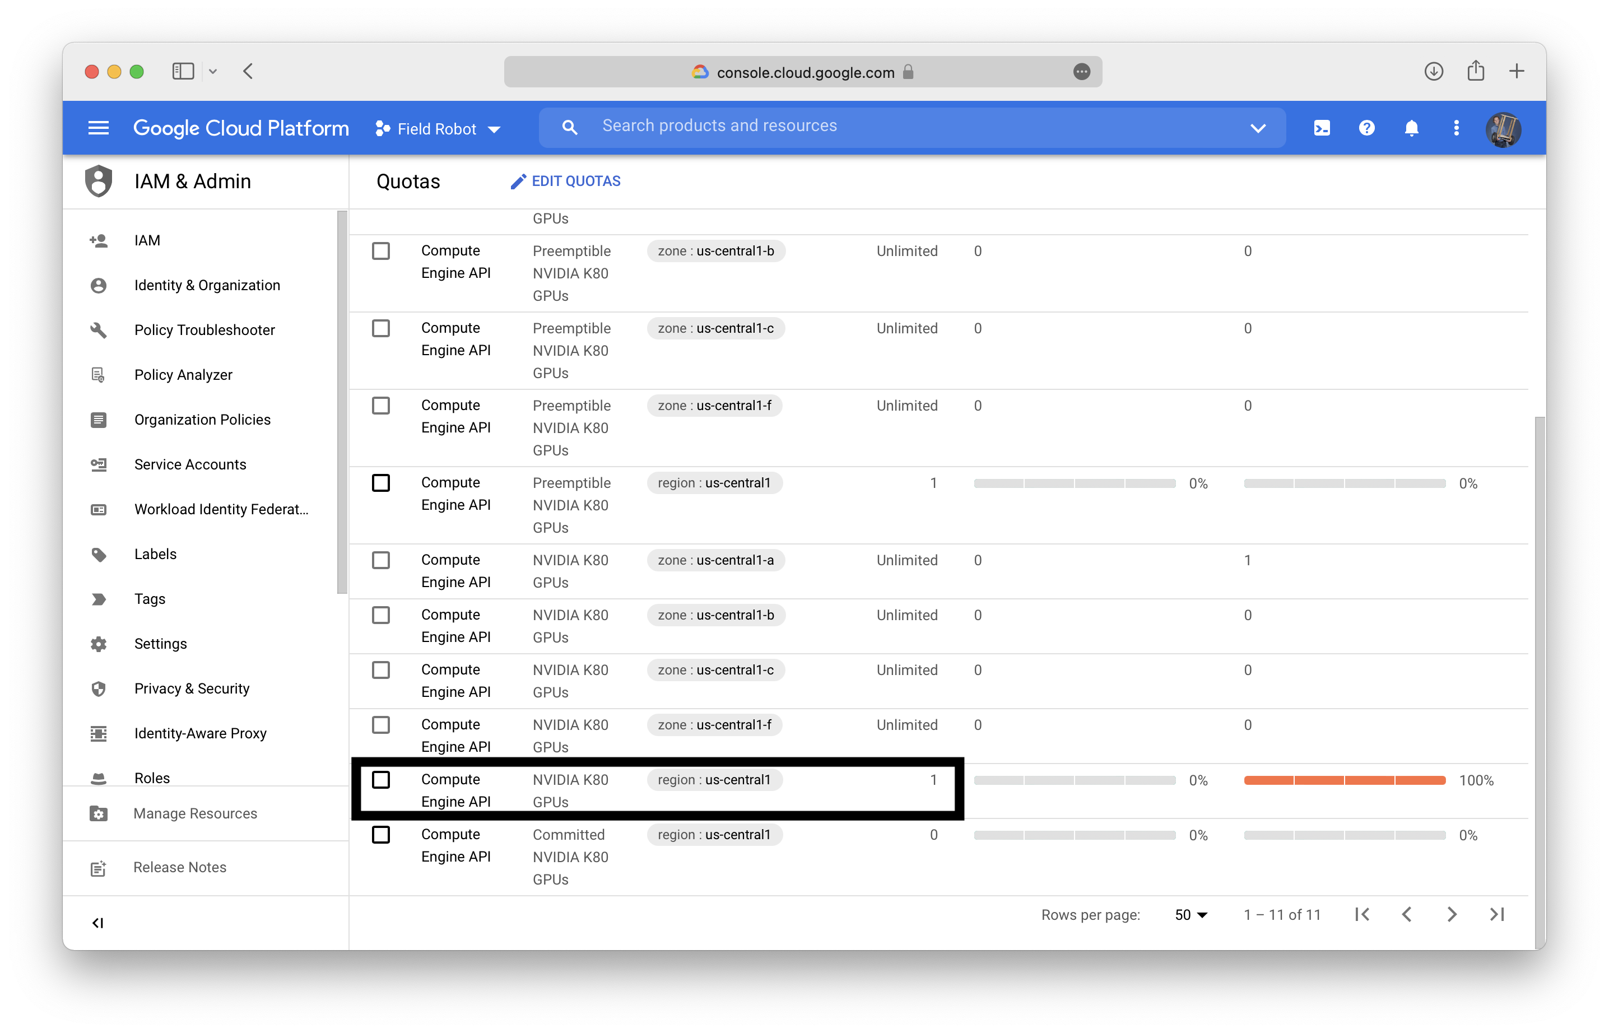Click the Privacy & Security shield icon
This screenshot has height=1033, width=1609.
tap(99, 688)
